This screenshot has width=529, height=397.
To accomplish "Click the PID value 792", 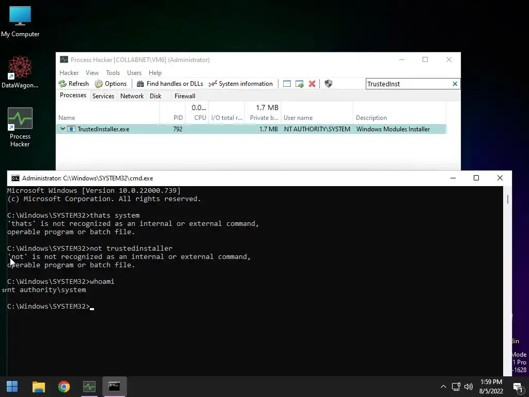I will pos(178,129).
